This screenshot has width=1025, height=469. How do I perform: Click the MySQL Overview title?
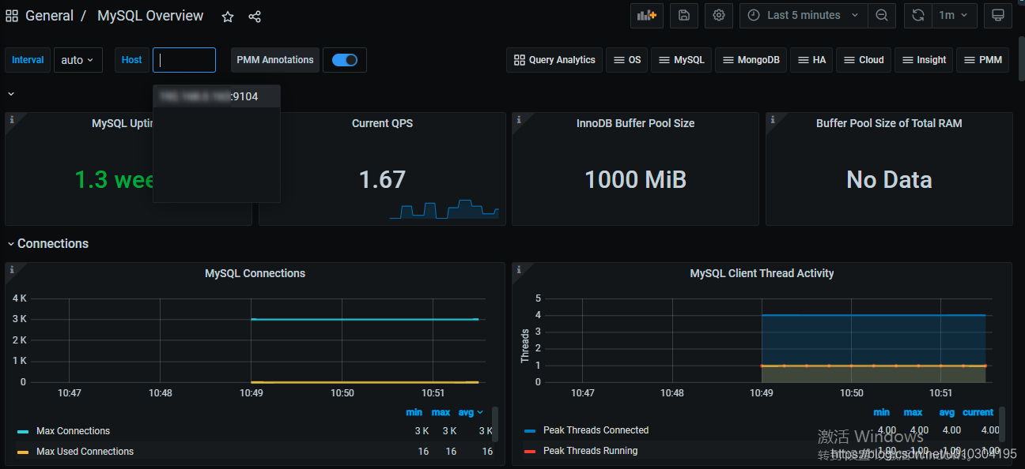(150, 16)
